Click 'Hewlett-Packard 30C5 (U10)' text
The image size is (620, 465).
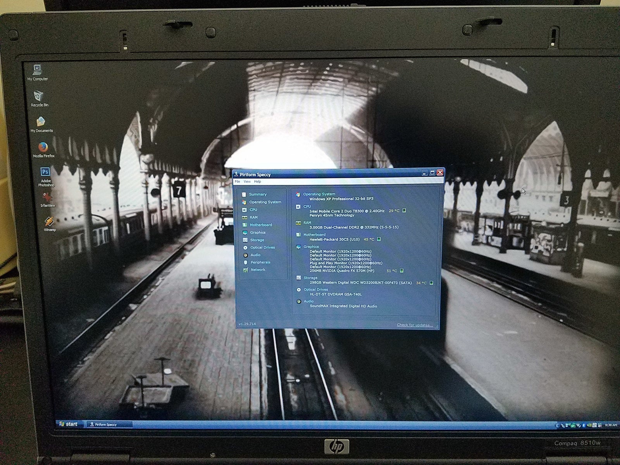[334, 239]
